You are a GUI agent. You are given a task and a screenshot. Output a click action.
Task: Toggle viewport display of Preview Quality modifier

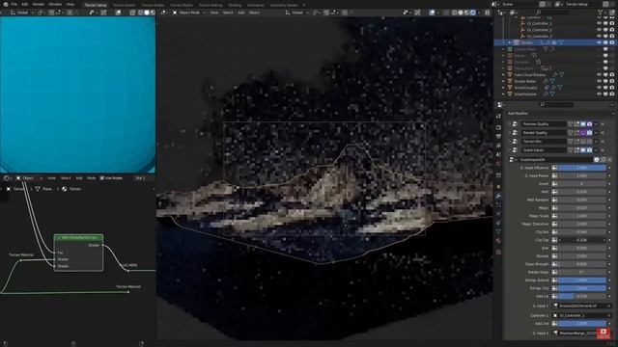(x=583, y=124)
